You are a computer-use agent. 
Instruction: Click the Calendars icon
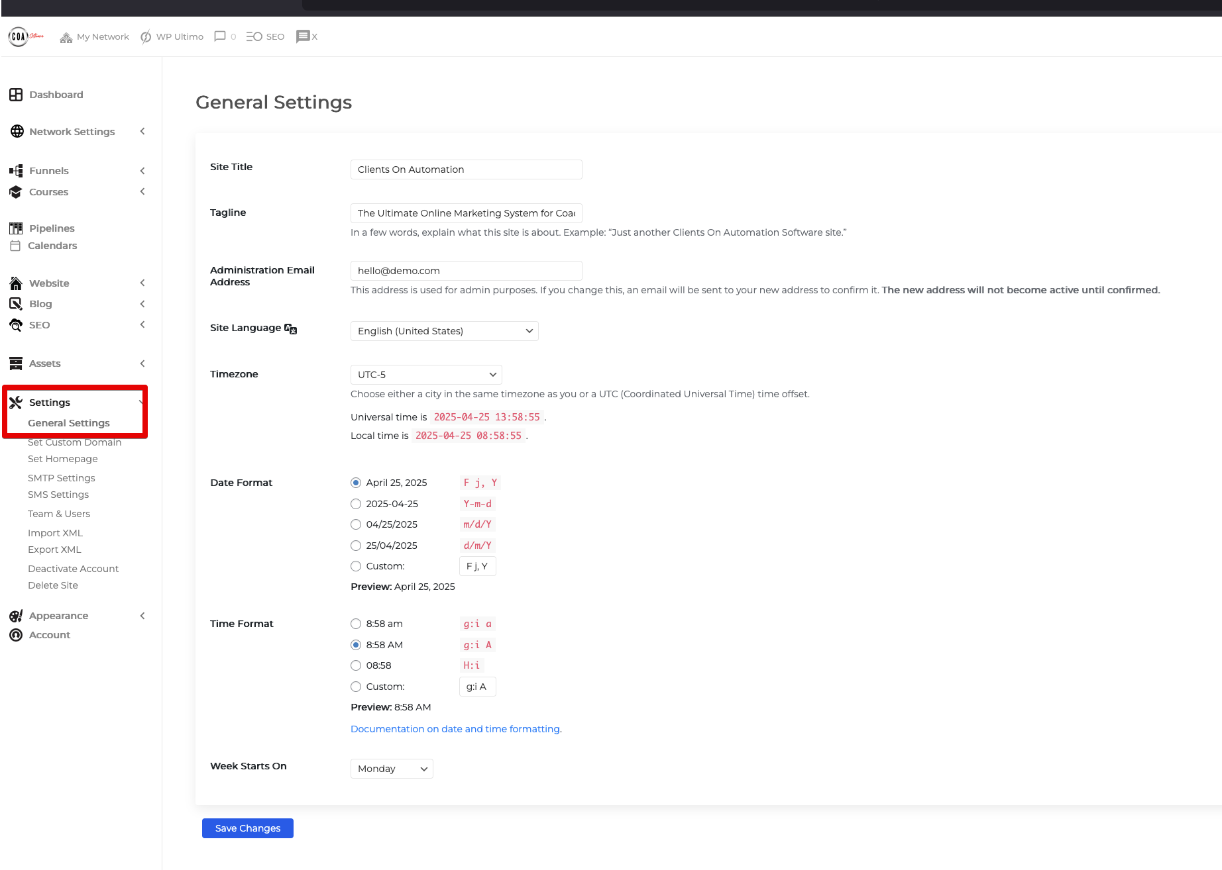[x=16, y=246]
